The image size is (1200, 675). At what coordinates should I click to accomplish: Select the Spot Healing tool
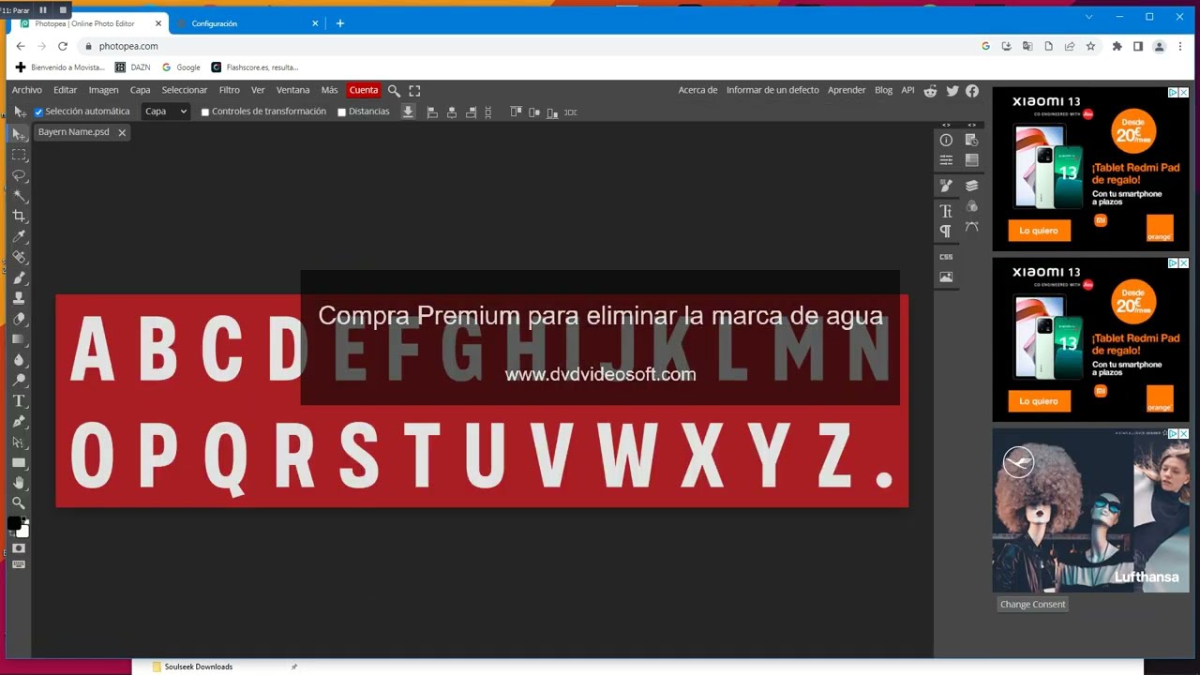[19, 257]
